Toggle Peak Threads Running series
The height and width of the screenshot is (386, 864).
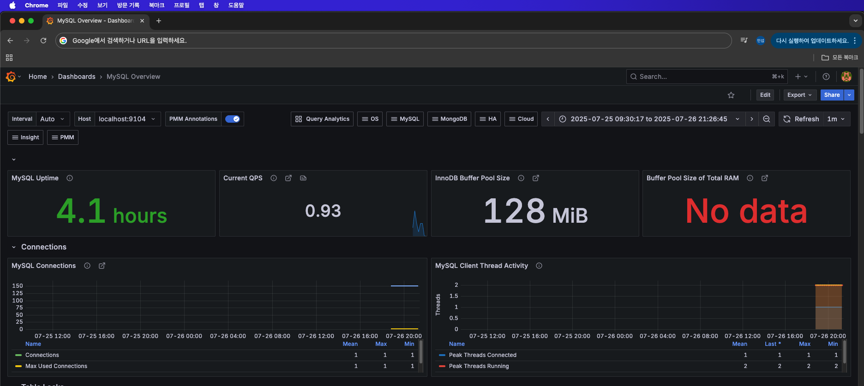[x=479, y=366]
